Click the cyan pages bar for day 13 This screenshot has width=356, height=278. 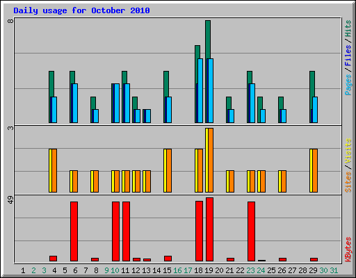(x=148, y=116)
